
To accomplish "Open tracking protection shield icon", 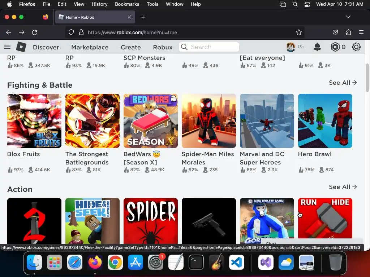I will point(71,32).
